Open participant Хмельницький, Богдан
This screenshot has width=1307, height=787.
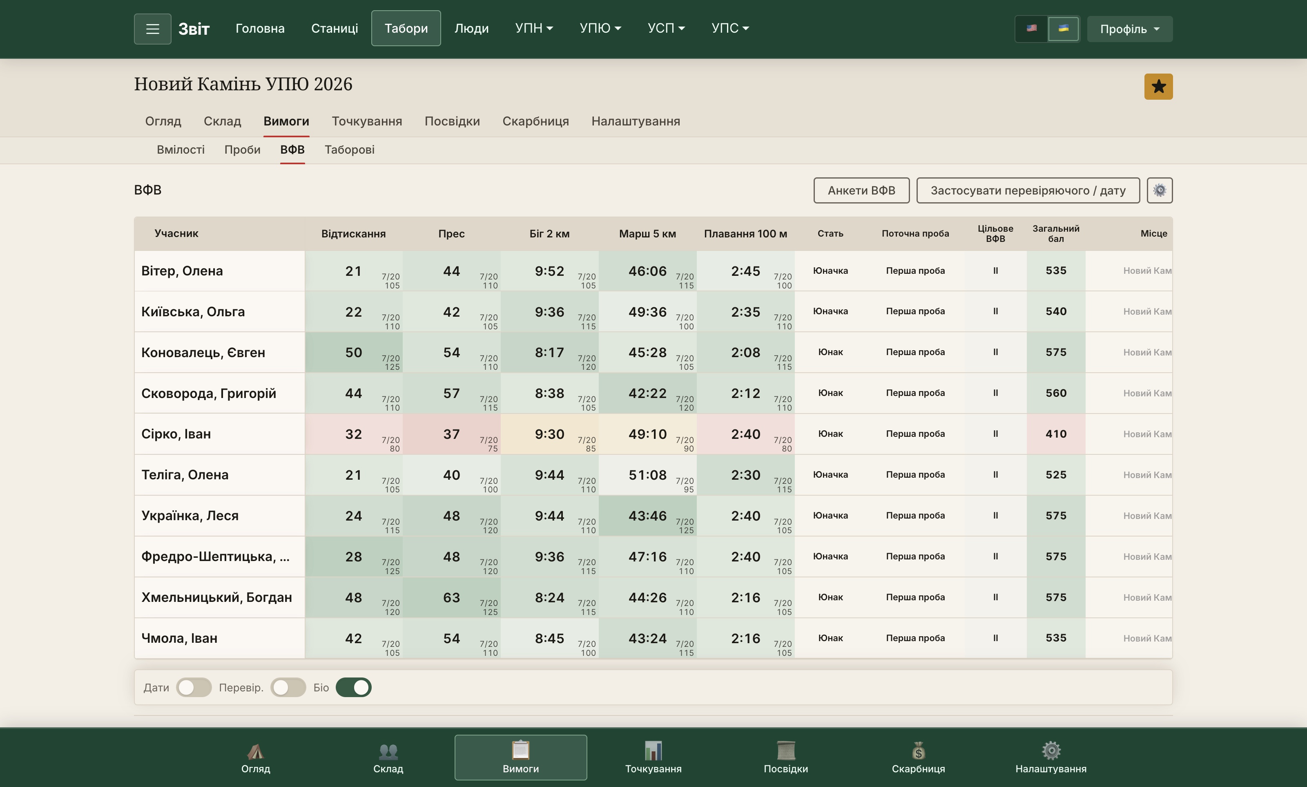[216, 597]
